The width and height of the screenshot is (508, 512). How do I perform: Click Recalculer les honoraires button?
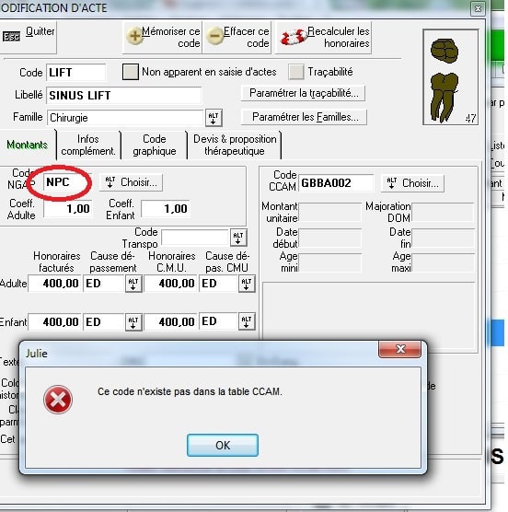(324, 37)
